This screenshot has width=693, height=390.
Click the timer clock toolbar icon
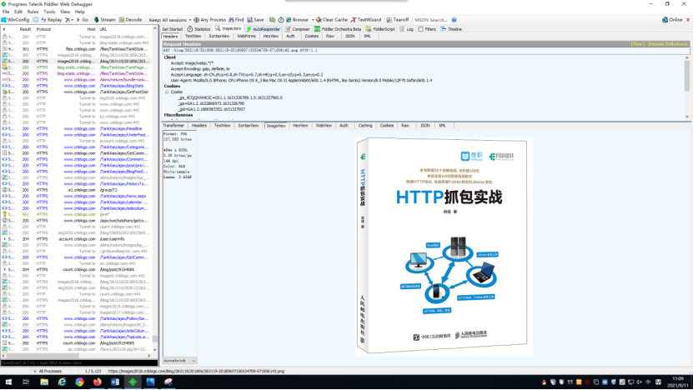281,20
